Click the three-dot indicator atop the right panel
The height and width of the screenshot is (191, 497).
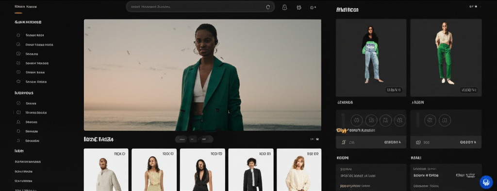(473, 6)
